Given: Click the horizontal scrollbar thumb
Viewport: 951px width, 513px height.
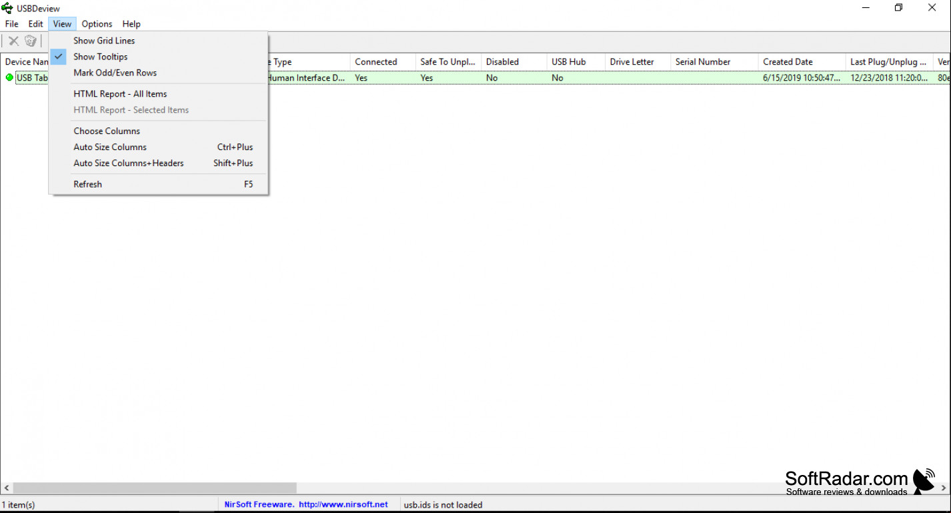Looking at the screenshot, I should click(x=154, y=488).
